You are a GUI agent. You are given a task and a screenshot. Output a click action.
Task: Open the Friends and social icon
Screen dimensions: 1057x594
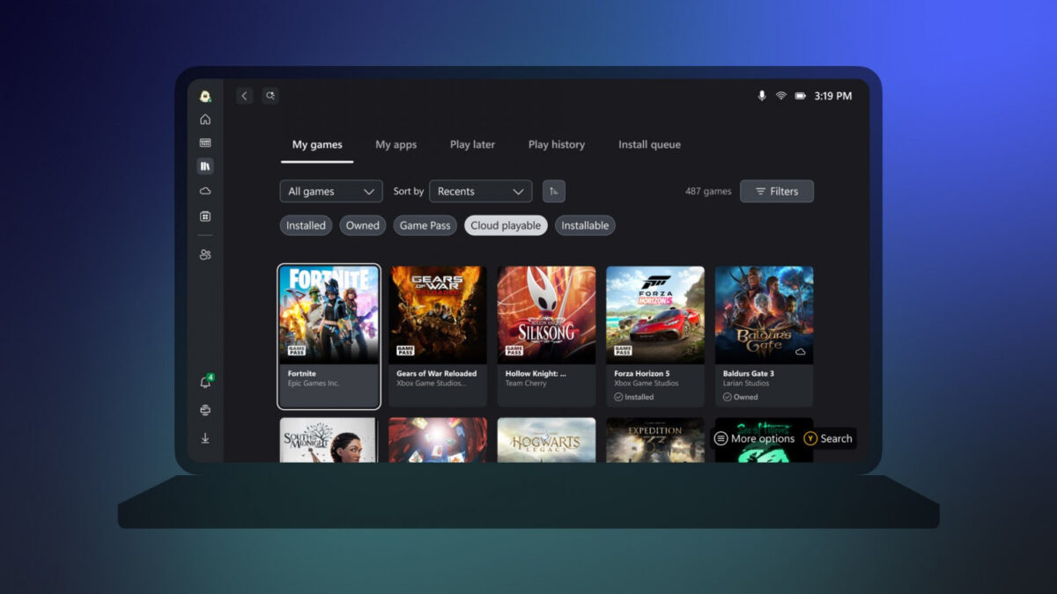tap(205, 255)
